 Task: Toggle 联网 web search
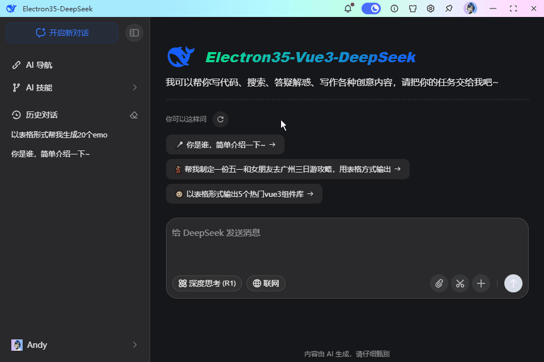coord(266,284)
